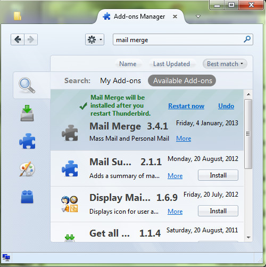Switch search to My Add-ons
The width and height of the screenshot is (266, 267).
(120, 80)
